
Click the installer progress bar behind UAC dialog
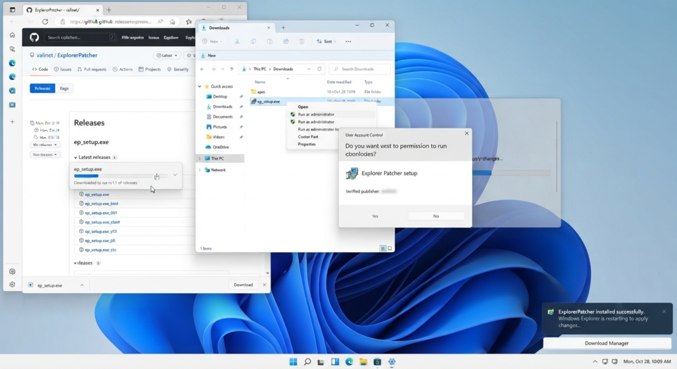coord(511,173)
